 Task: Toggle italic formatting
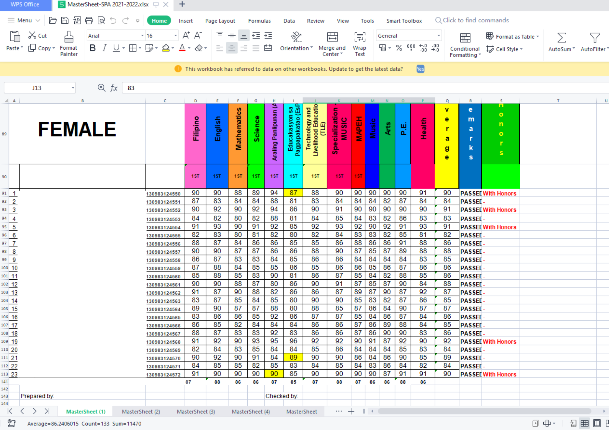104,48
